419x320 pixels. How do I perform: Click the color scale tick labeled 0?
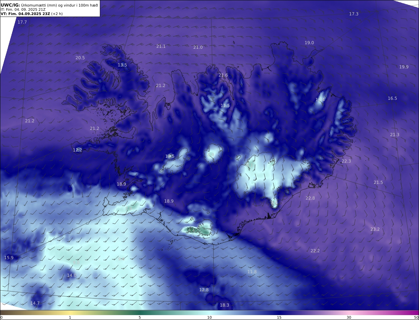1,318
